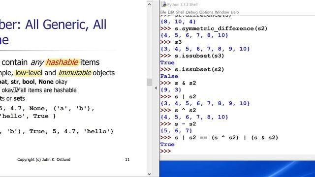
Task: Click the slide scrollbar thumb
Action: click(x=149, y=82)
